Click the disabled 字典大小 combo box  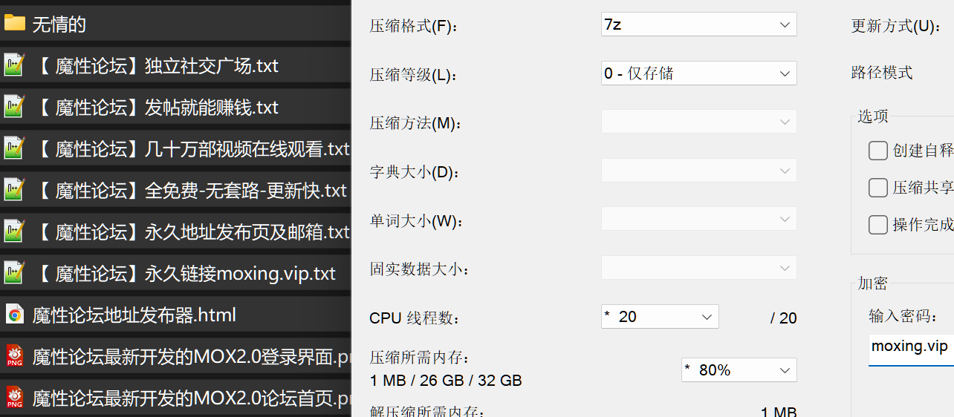[x=699, y=171]
